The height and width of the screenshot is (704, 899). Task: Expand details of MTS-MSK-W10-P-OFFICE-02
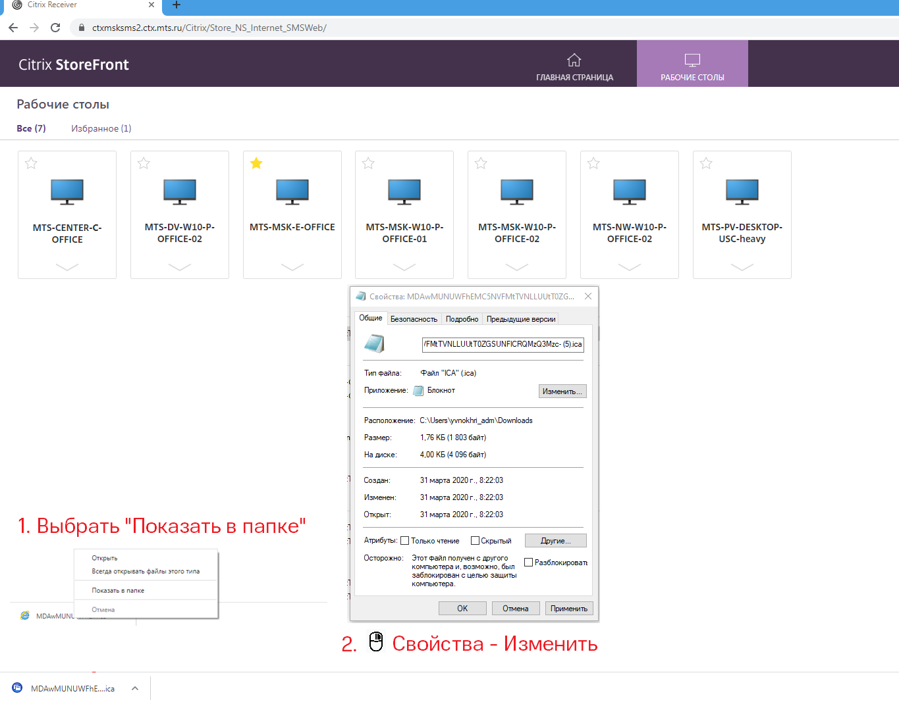click(517, 267)
